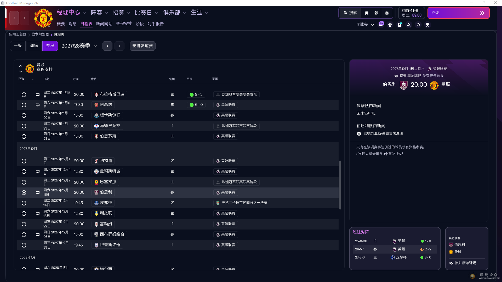Open the scouting icon with magnifier
The width and height of the screenshot is (502, 282).
[409, 25]
